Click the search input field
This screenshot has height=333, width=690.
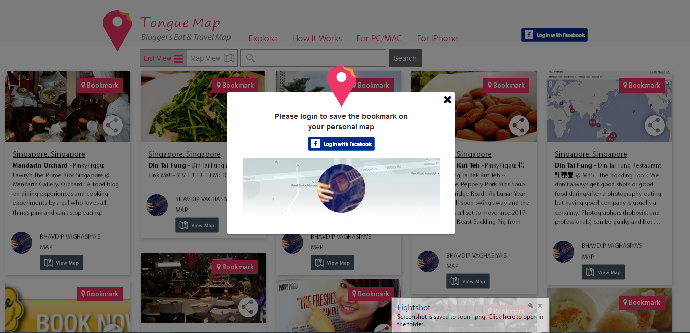313,58
